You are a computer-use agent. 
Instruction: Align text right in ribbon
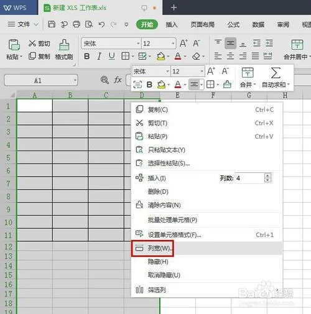click(x=243, y=56)
